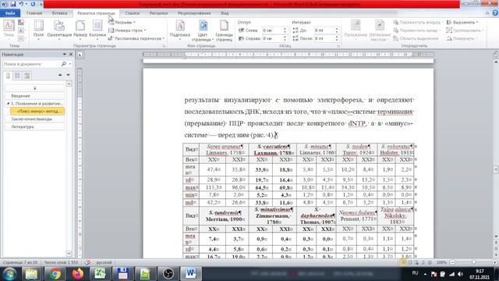Switch to the Рецензирование tab
Image resolution: width=499 pixels, height=281 pixels.
[194, 13]
